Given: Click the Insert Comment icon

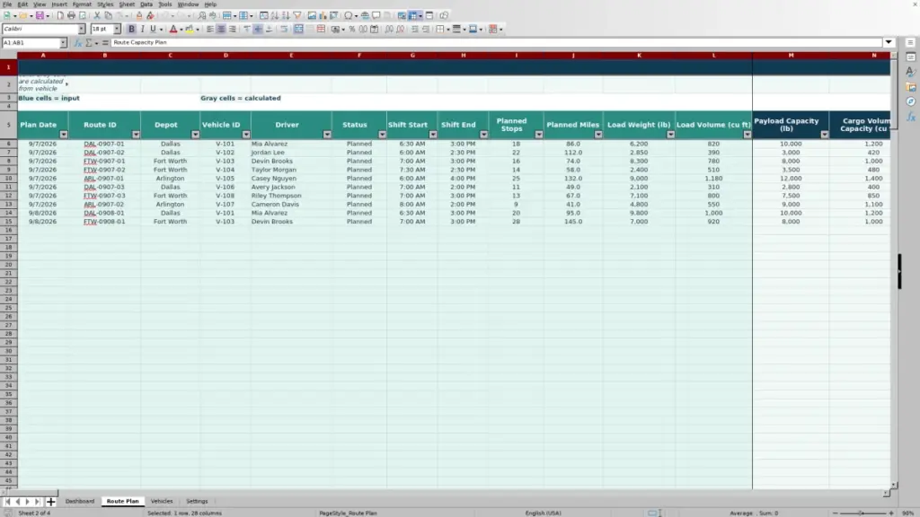Looking at the screenshot, I should point(376,15).
